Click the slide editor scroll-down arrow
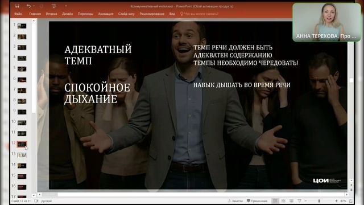This screenshot has height=205, width=364. [351, 181]
